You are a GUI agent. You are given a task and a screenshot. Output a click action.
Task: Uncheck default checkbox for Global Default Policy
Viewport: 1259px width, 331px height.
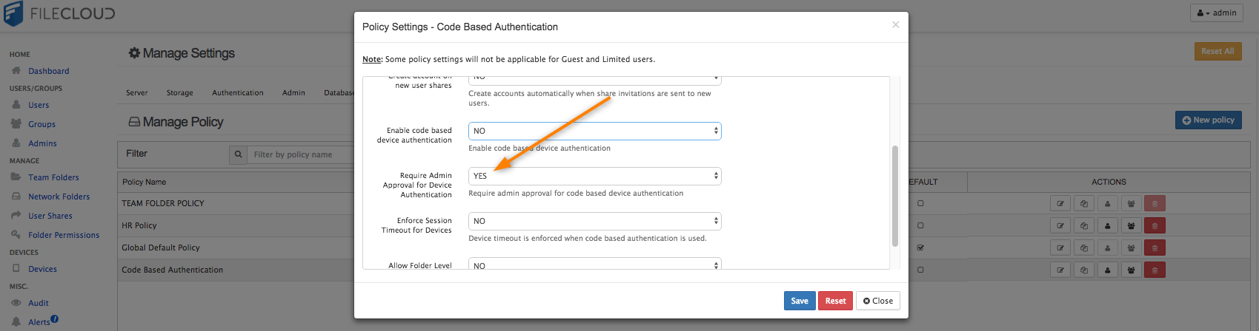[920, 248]
